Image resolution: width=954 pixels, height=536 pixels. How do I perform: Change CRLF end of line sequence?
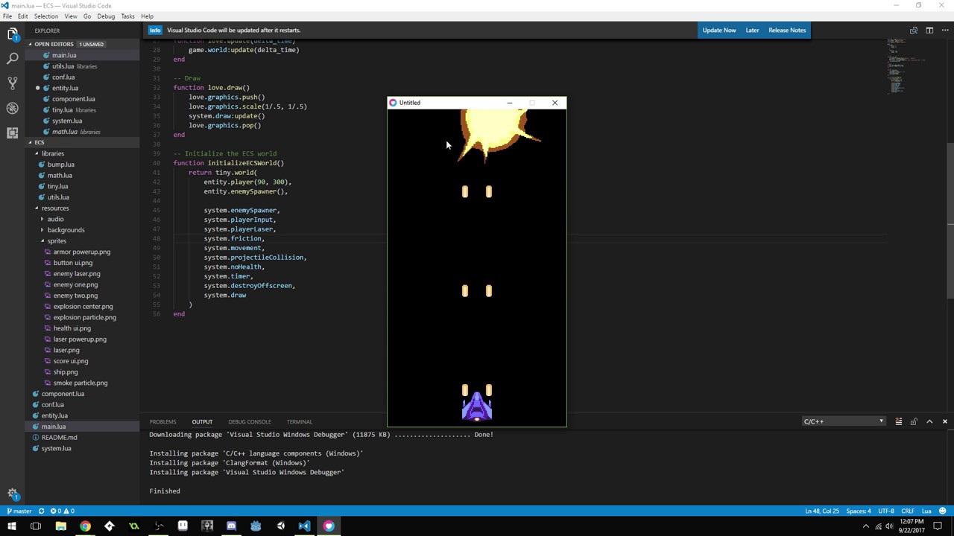click(908, 511)
